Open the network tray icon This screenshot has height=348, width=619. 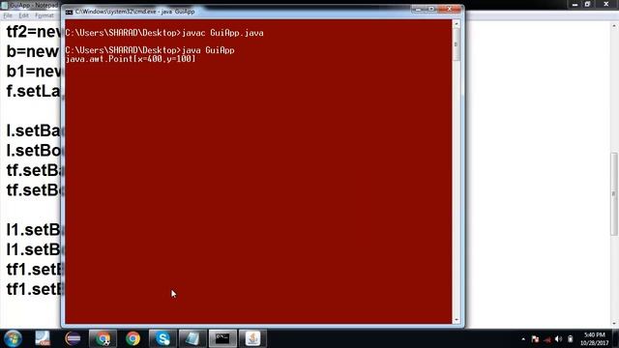click(547, 339)
